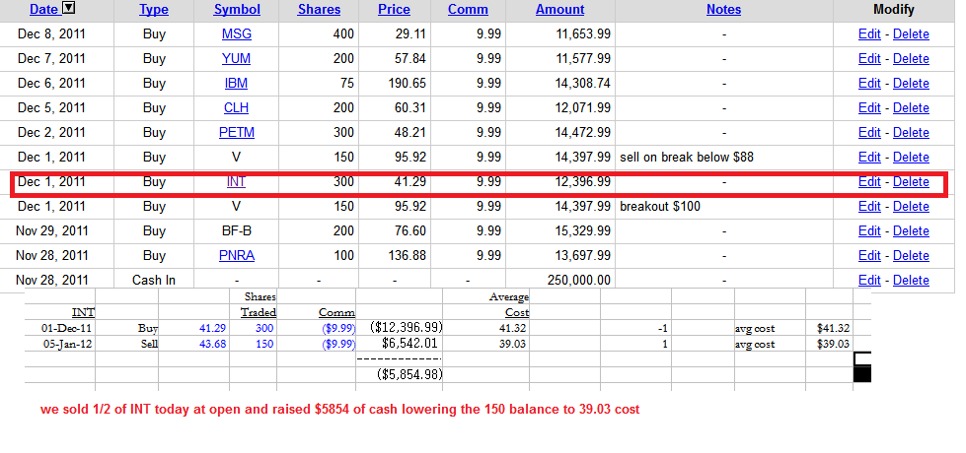Sort by the Amount column header
Viewport: 966px width, 453px height.
559,10
